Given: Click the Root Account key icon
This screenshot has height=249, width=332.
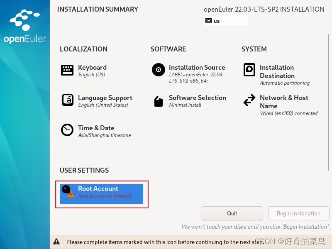Looking at the screenshot, I should coord(68,191).
